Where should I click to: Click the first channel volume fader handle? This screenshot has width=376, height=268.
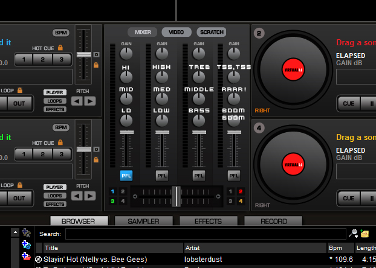click(x=126, y=132)
